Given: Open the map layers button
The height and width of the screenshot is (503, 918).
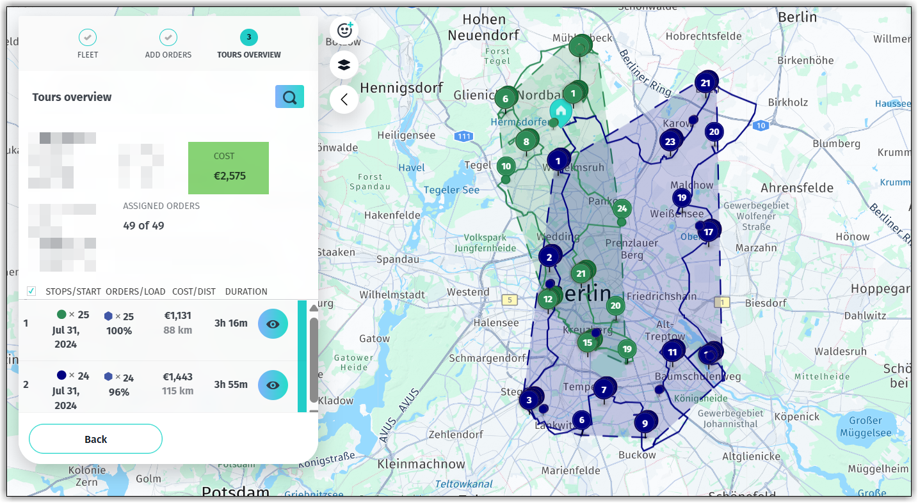Looking at the screenshot, I should [344, 65].
